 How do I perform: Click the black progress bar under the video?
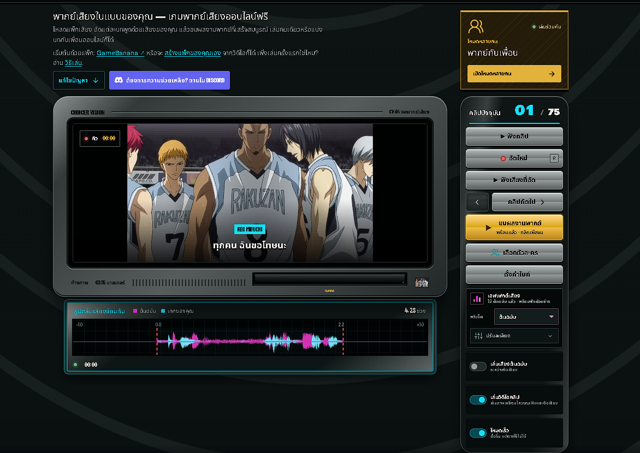(329, 279)
